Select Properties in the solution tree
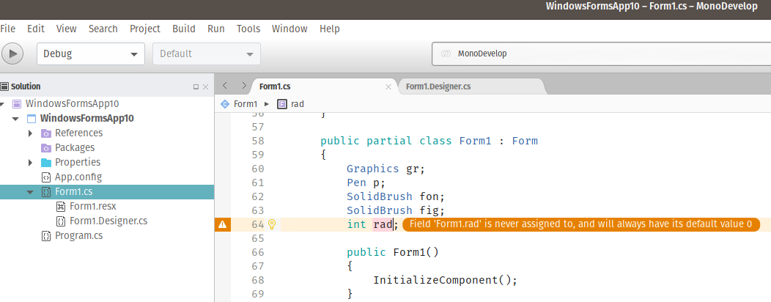This screenshot has height=302, width=771. (78, 162)
